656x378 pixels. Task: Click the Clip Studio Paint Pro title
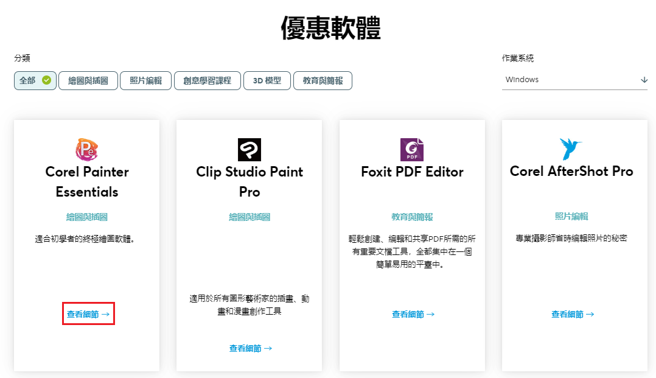249,181
